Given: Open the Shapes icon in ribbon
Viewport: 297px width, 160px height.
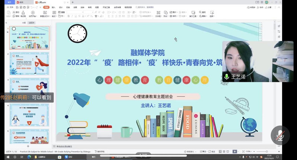Looking at the screenshot, I should 166,13.
